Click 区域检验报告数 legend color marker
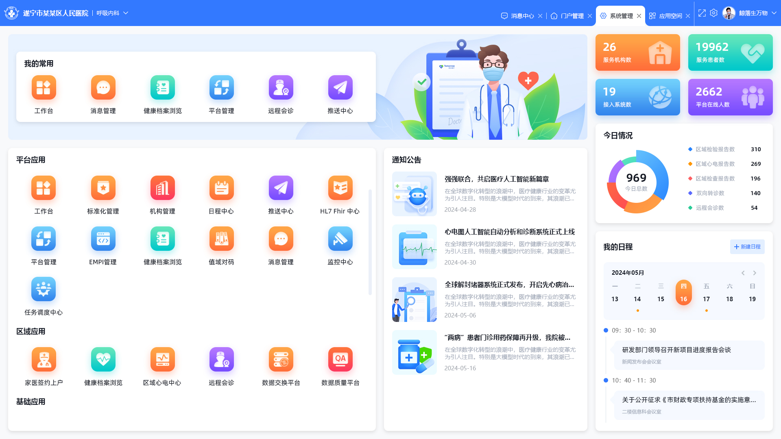The image size is (781, 439). (x=690, y=149)
